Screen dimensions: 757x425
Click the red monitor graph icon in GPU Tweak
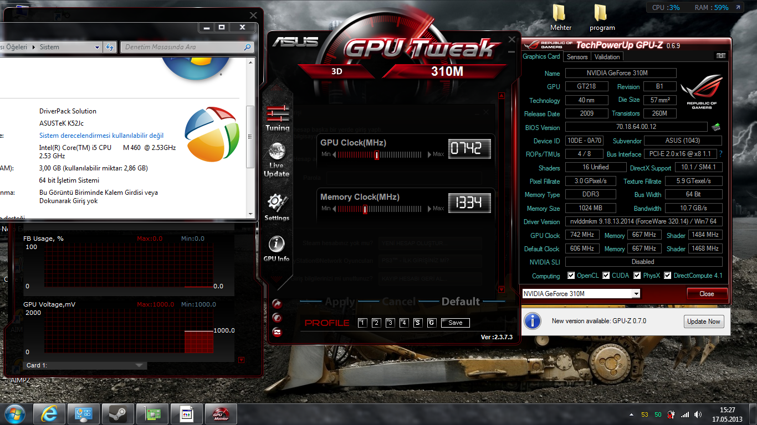(x=277, y=333)
